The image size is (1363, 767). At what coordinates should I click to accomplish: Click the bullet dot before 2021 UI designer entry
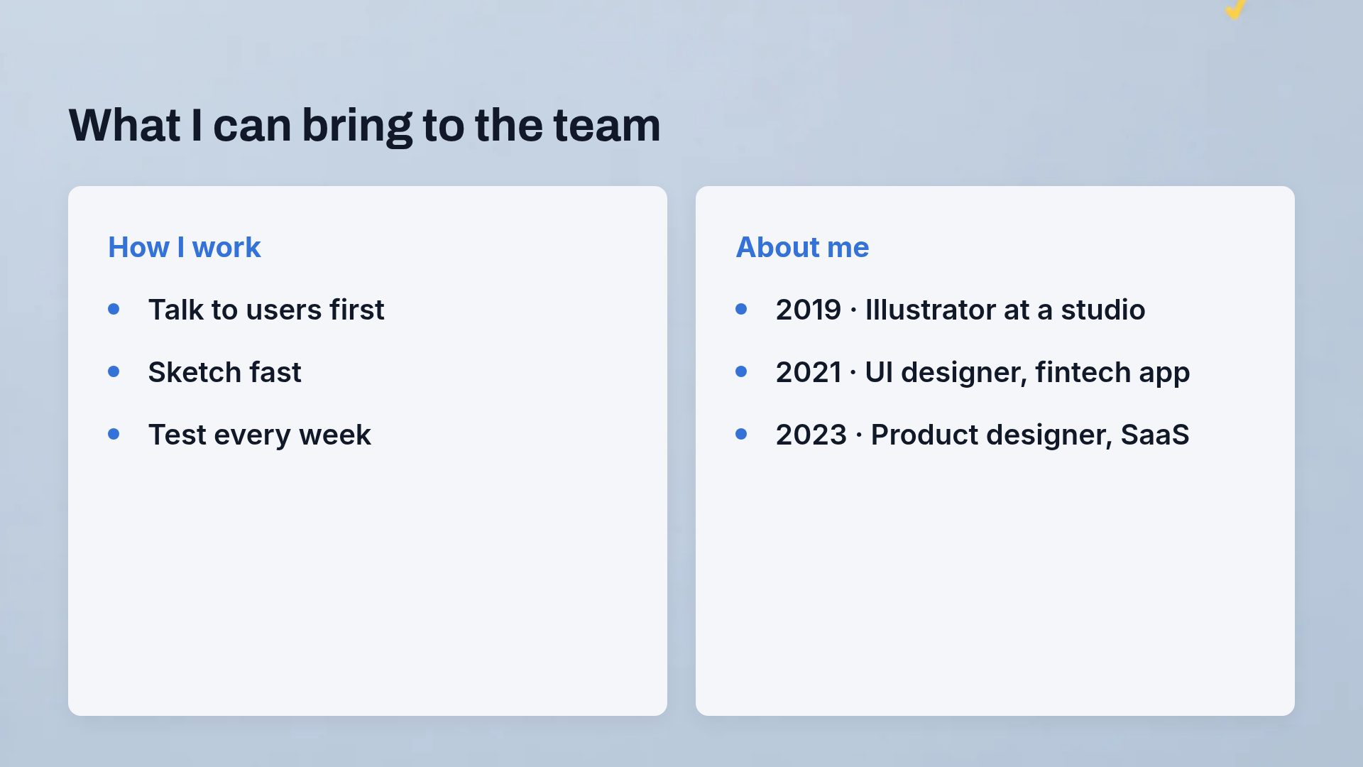741,371
